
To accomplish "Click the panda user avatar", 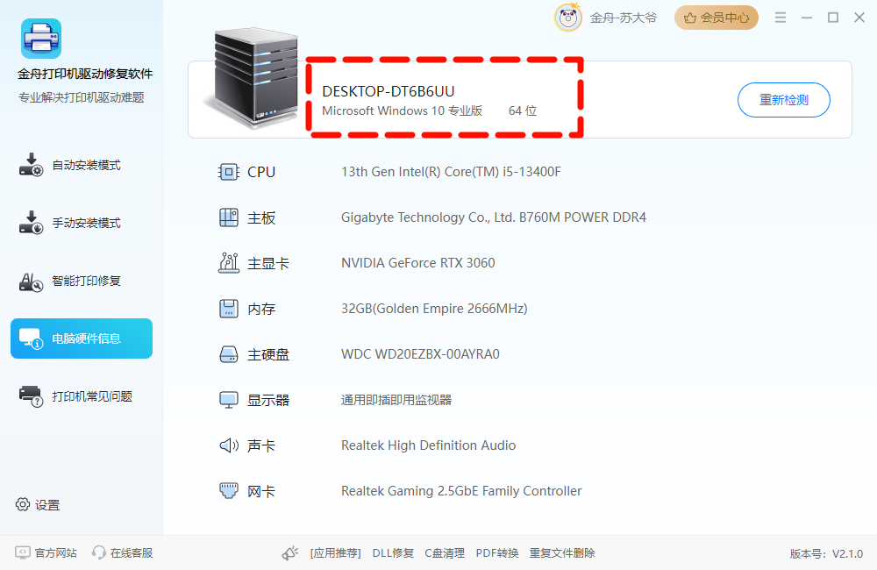I will click(568, 18).
